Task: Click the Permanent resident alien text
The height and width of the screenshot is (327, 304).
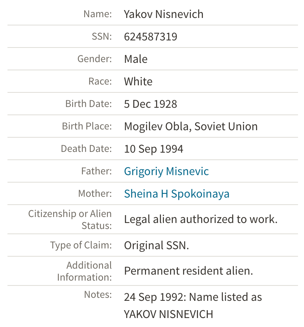Action: tap(188, 271)
